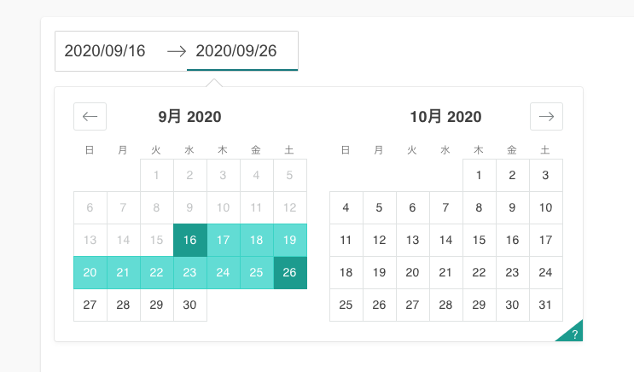
Task: Select September 20 highlighted cell
Action: click(x=90, y=272)
